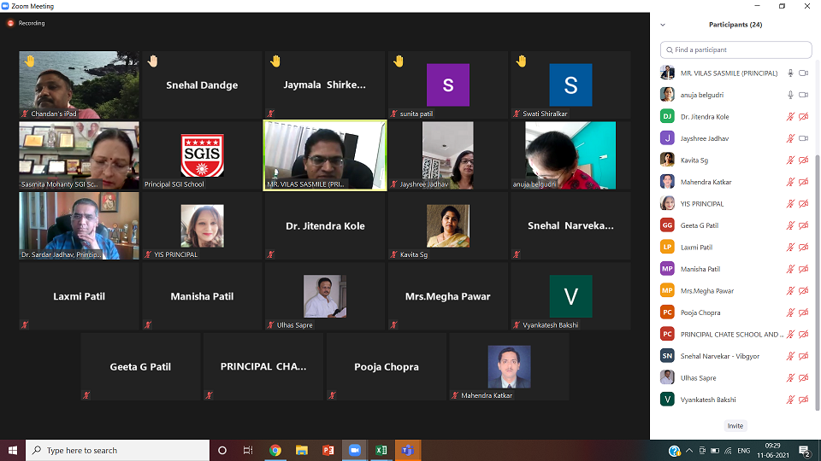Open the notification center in the taskbar
The width and height of the screenshot is (821, 461).
point(806,451)
